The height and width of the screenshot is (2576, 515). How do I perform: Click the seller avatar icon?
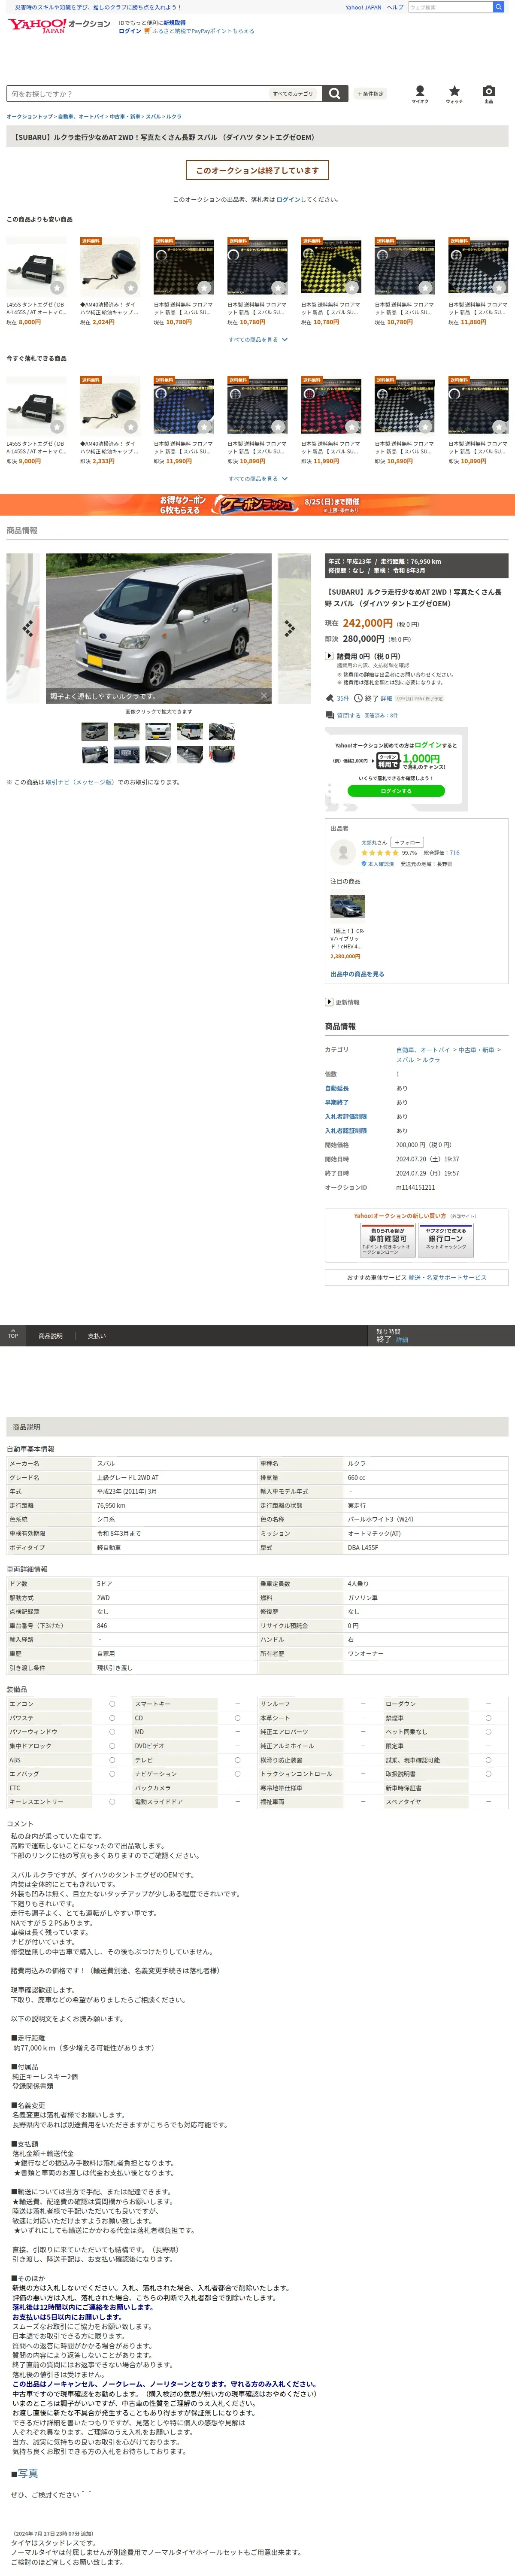coord(343,851)
